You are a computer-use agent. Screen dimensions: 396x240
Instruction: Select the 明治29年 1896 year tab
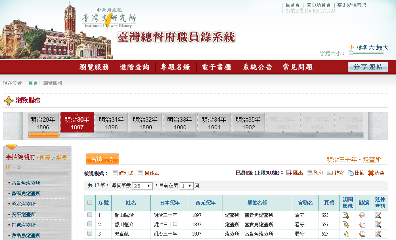point(43,123)
